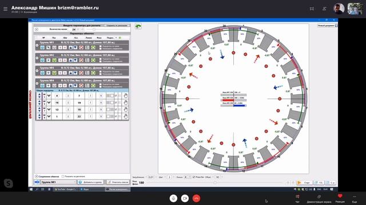Click the screen sharing icon

(319, 197)
